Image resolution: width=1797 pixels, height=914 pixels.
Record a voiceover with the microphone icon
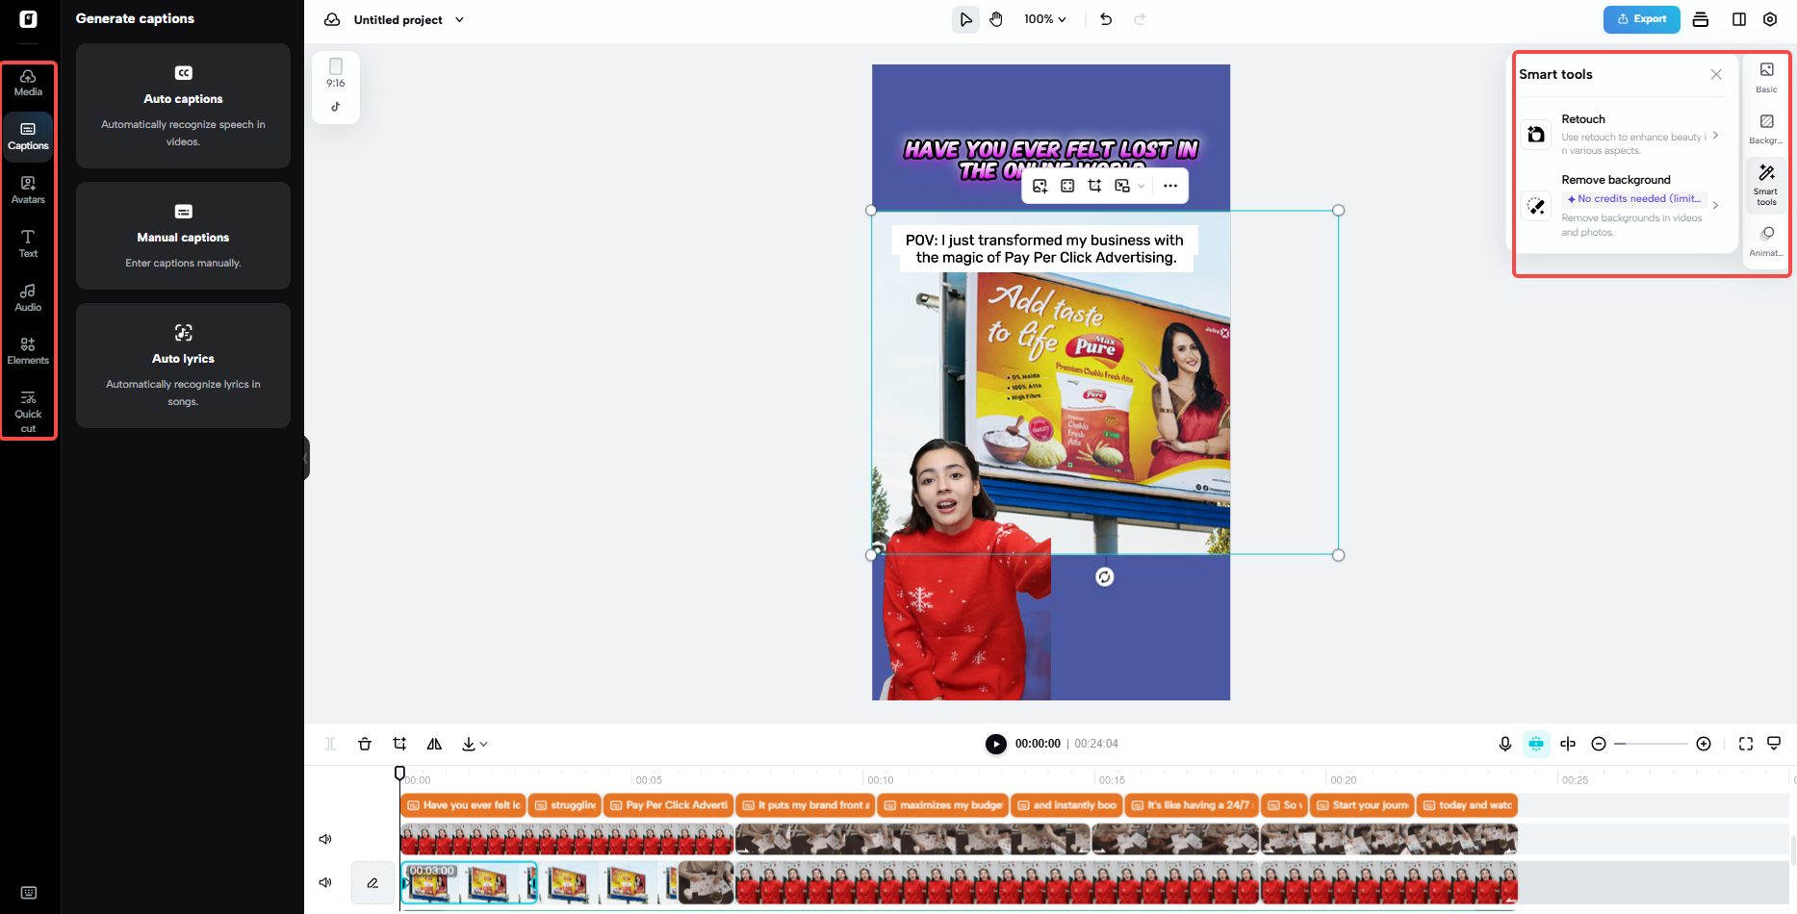1505,744
